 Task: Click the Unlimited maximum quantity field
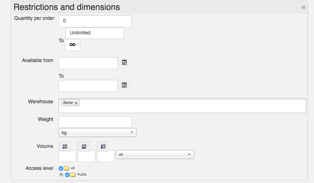95,33
